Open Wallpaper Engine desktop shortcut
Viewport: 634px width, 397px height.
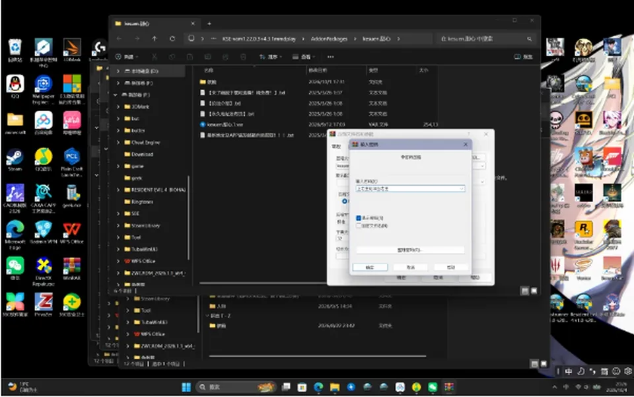coord(44,89)
